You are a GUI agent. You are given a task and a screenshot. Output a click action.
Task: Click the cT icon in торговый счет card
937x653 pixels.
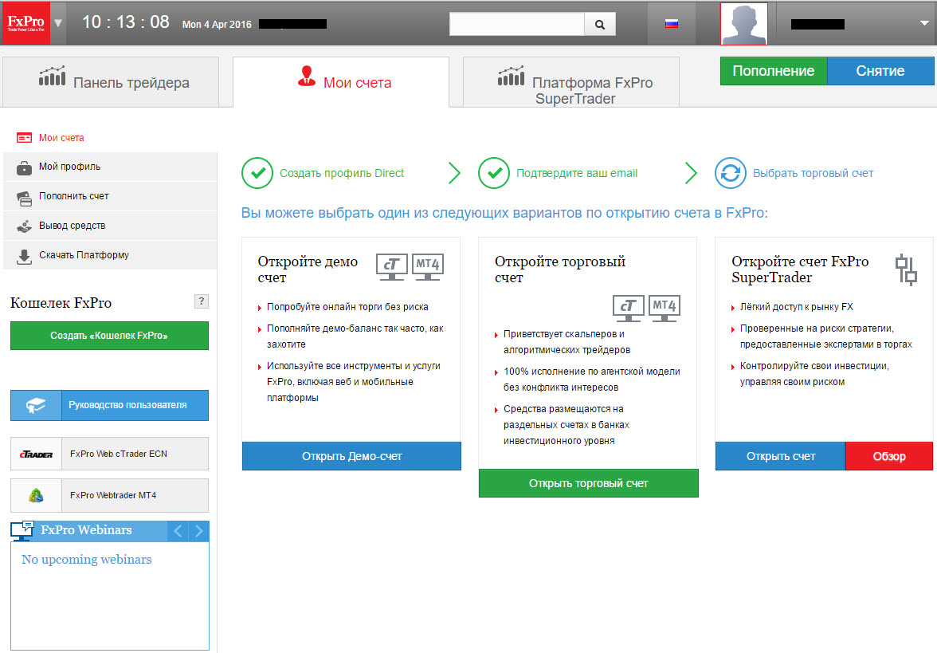point(629,309)
